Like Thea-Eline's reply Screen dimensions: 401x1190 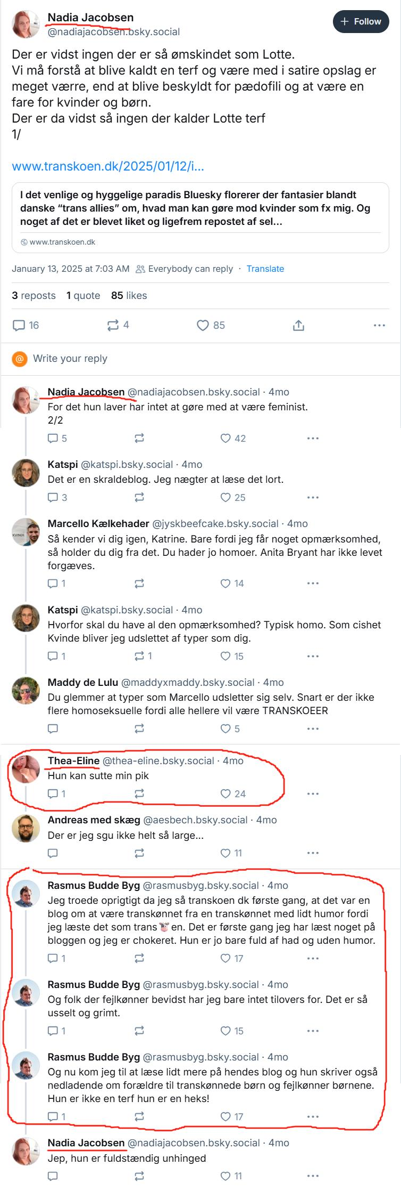[226, 794]
